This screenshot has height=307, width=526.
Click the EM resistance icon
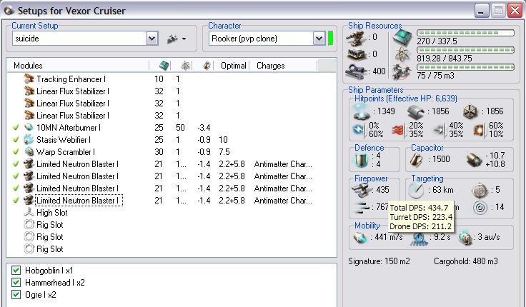tap(359, 130)
